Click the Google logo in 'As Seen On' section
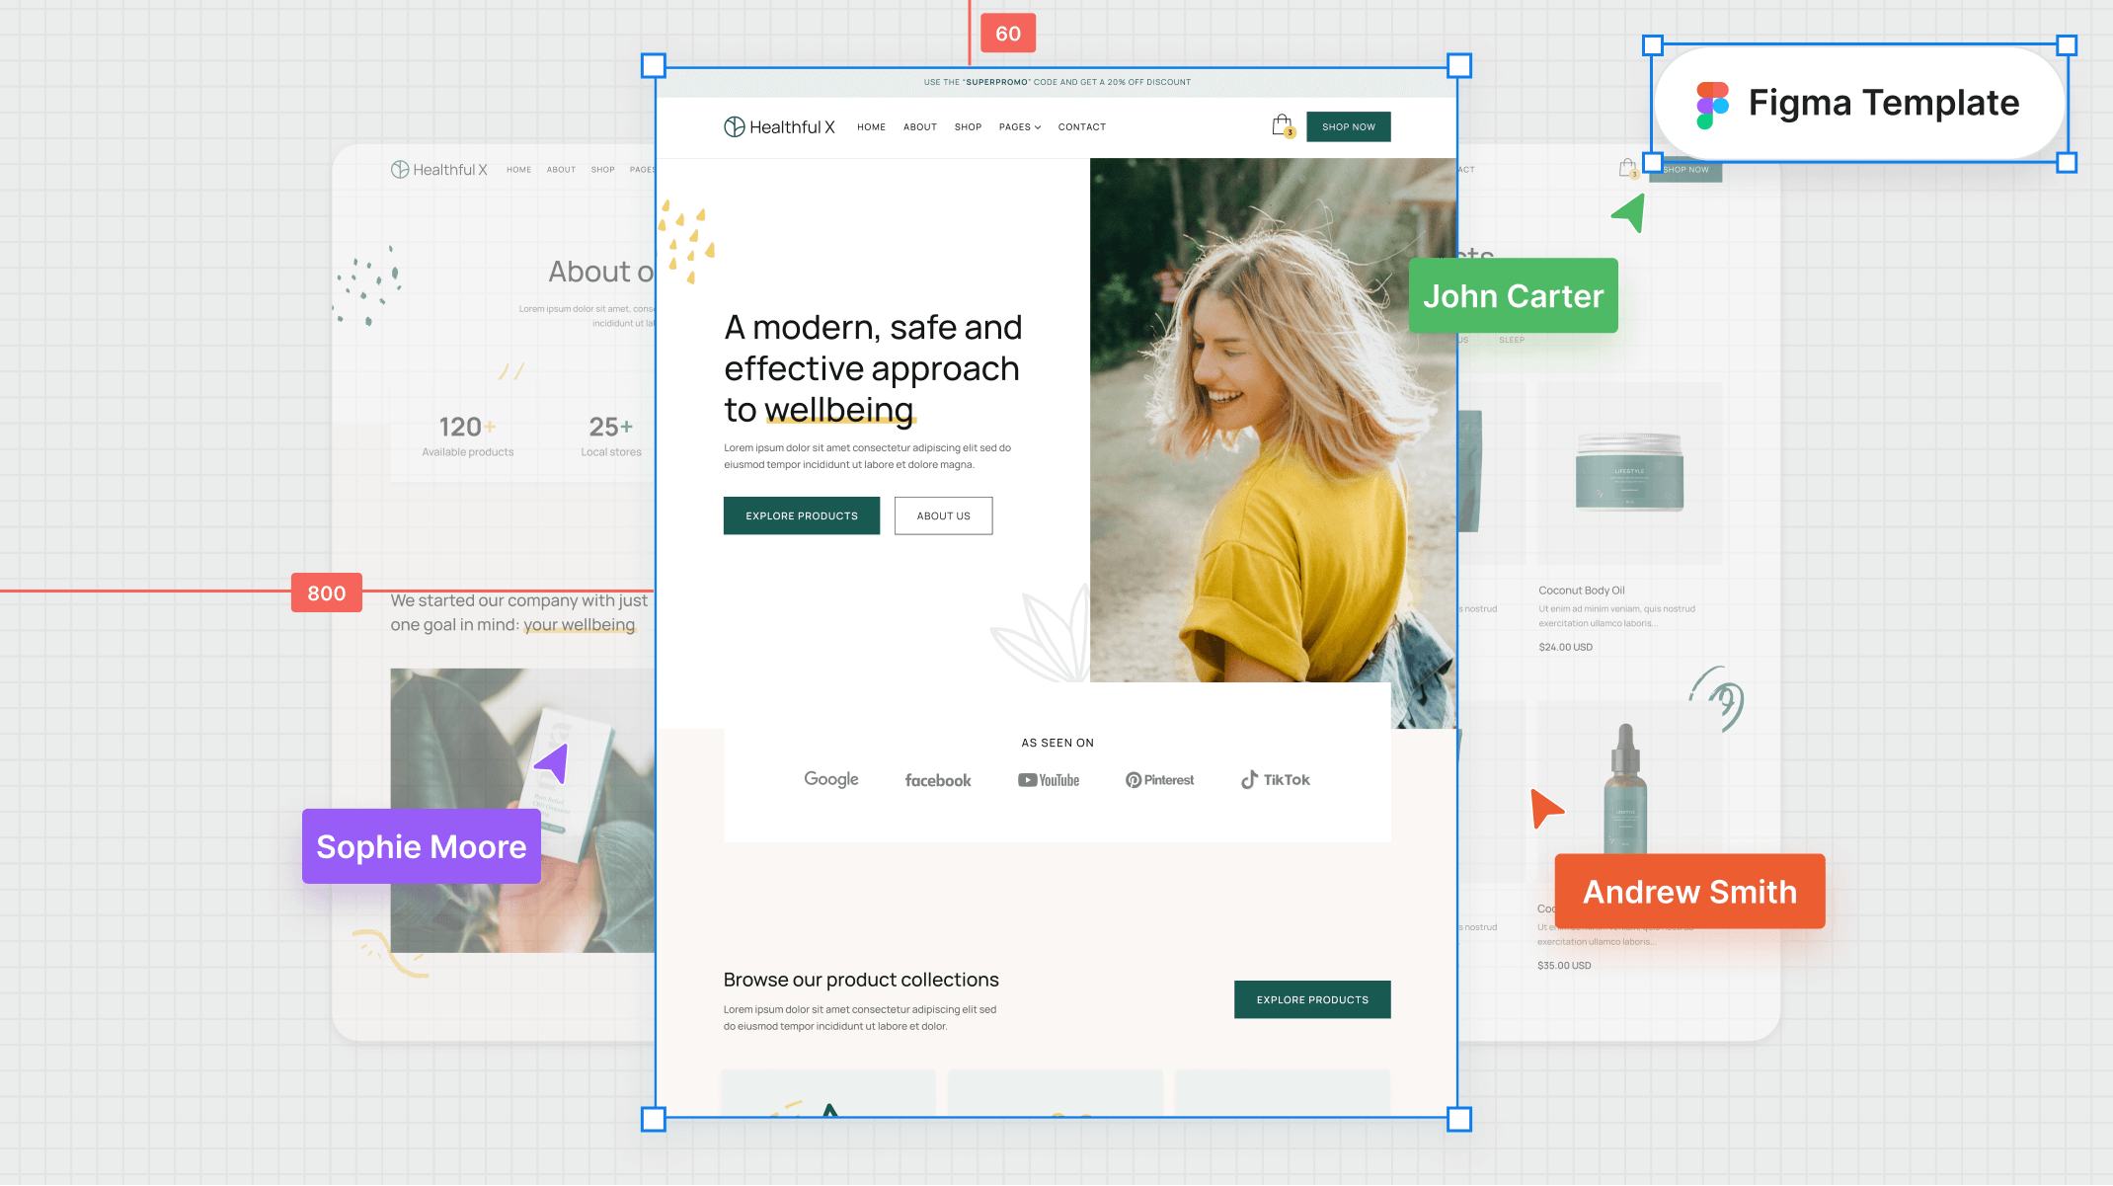This screenshot has width=2113, height=1186. pyautogui.click(x=831, y=779)
